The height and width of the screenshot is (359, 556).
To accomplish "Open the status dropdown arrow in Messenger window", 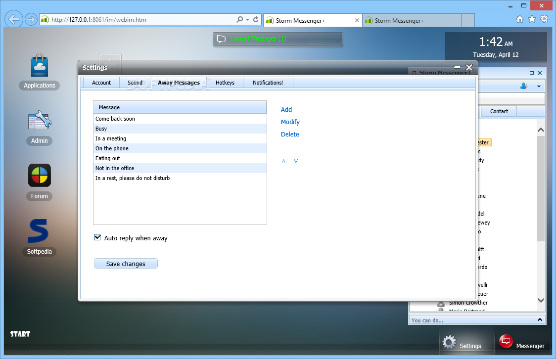I will tap(539, 86).
